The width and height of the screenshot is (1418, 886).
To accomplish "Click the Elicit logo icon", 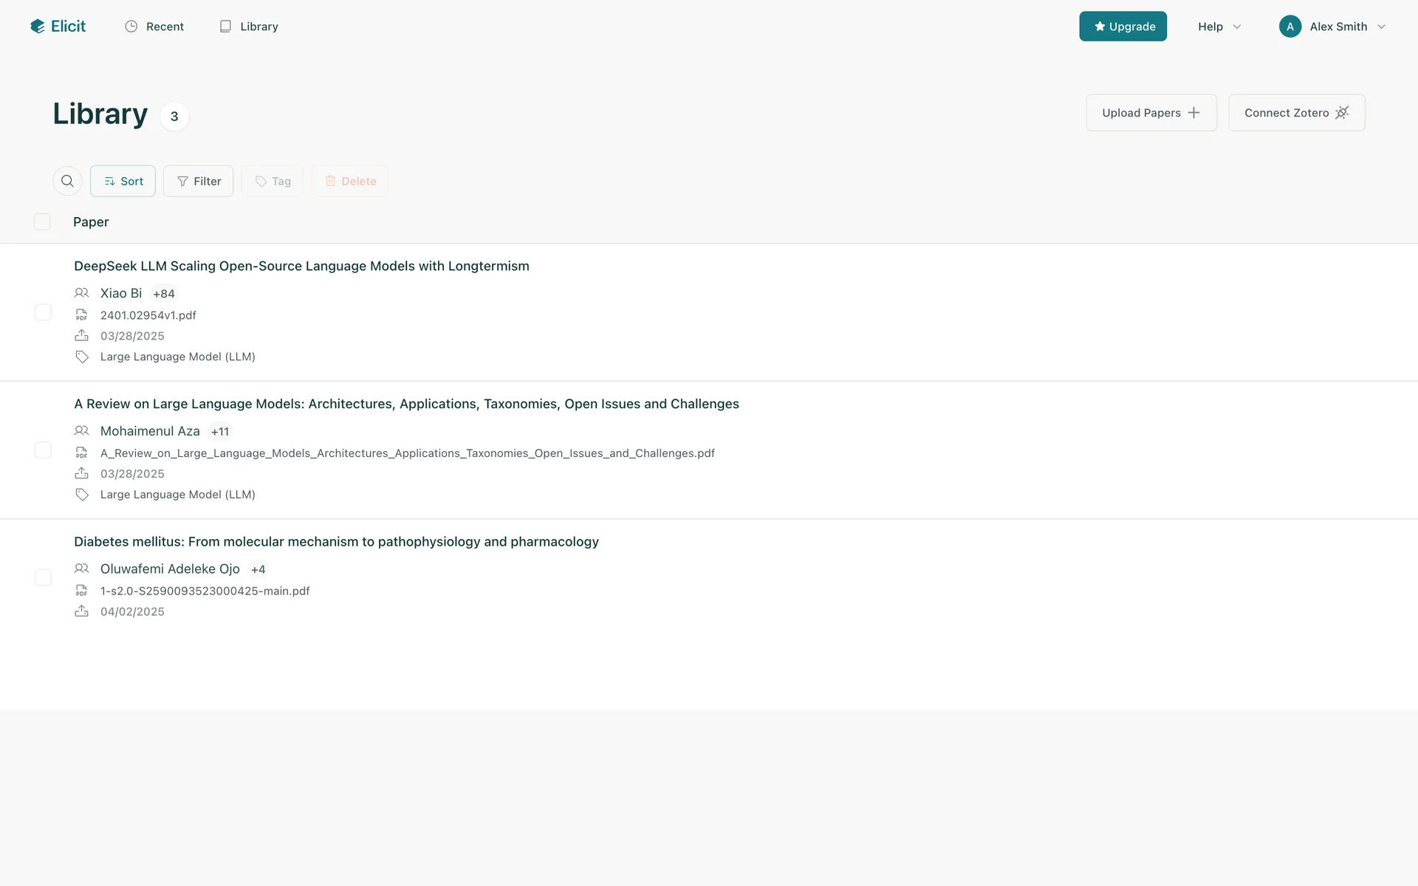I will (x=38, y=27).
